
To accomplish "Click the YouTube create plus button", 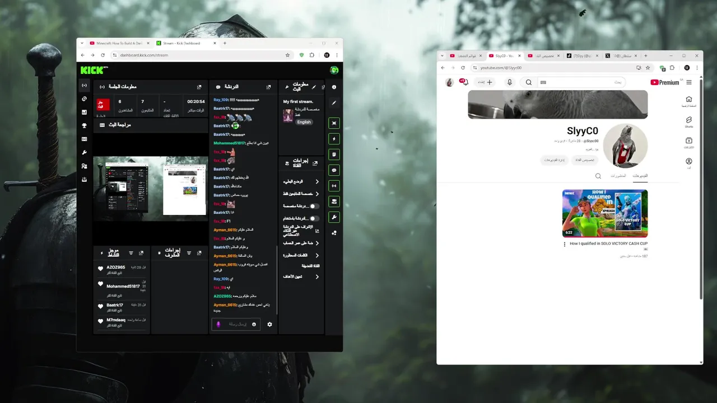I will 485,82.
